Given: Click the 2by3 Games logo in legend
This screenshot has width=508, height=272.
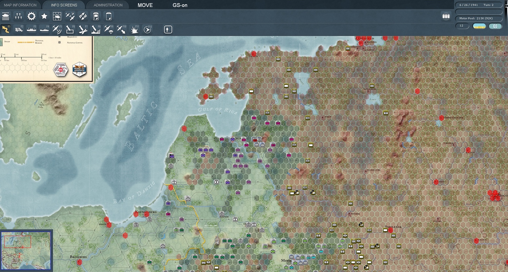Looking at the screenshot, I should click(61, 70).
